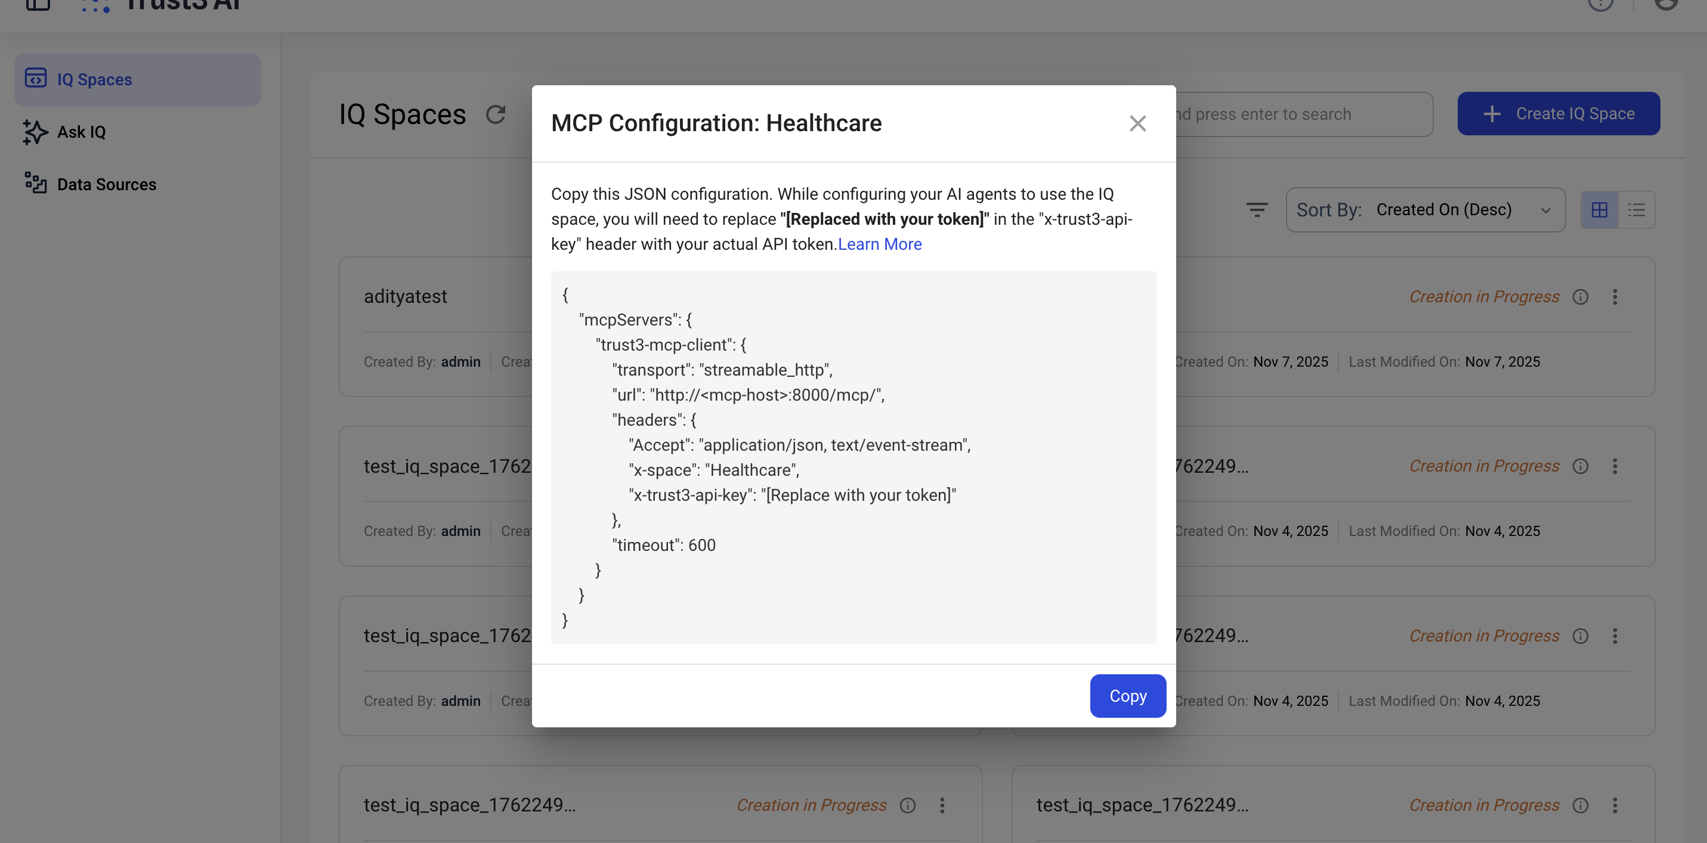
Task: Open the Learn More link
Action: tap(879, 244)
